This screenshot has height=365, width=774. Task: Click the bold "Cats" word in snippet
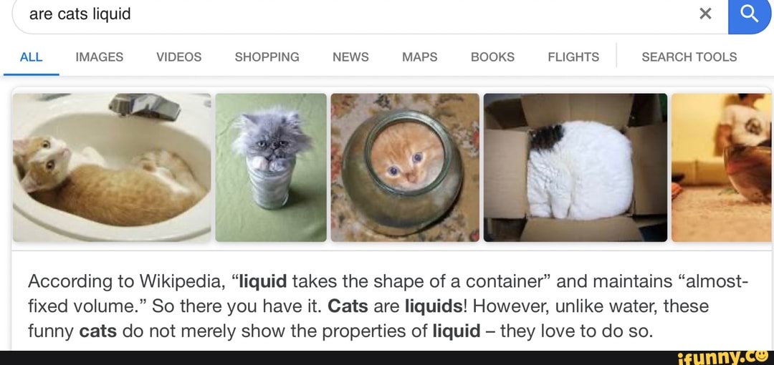coord(348,306)
